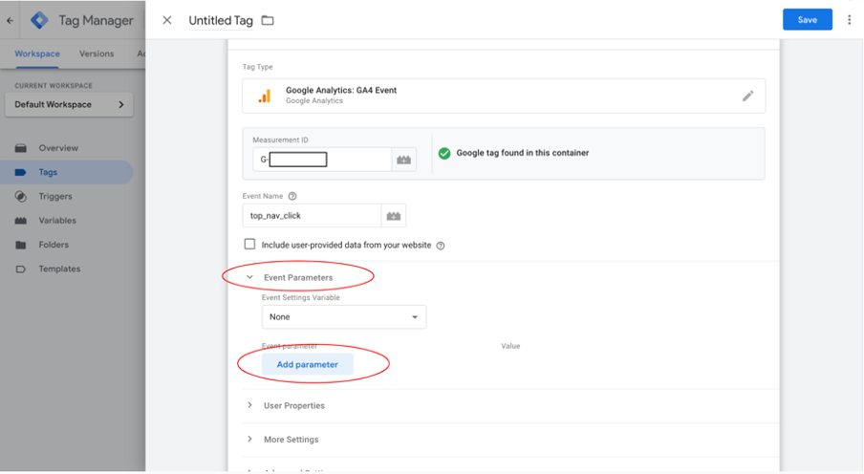Open Overview in the sidebar
This screenshot has height=474, width=864.
coord(58,148)
